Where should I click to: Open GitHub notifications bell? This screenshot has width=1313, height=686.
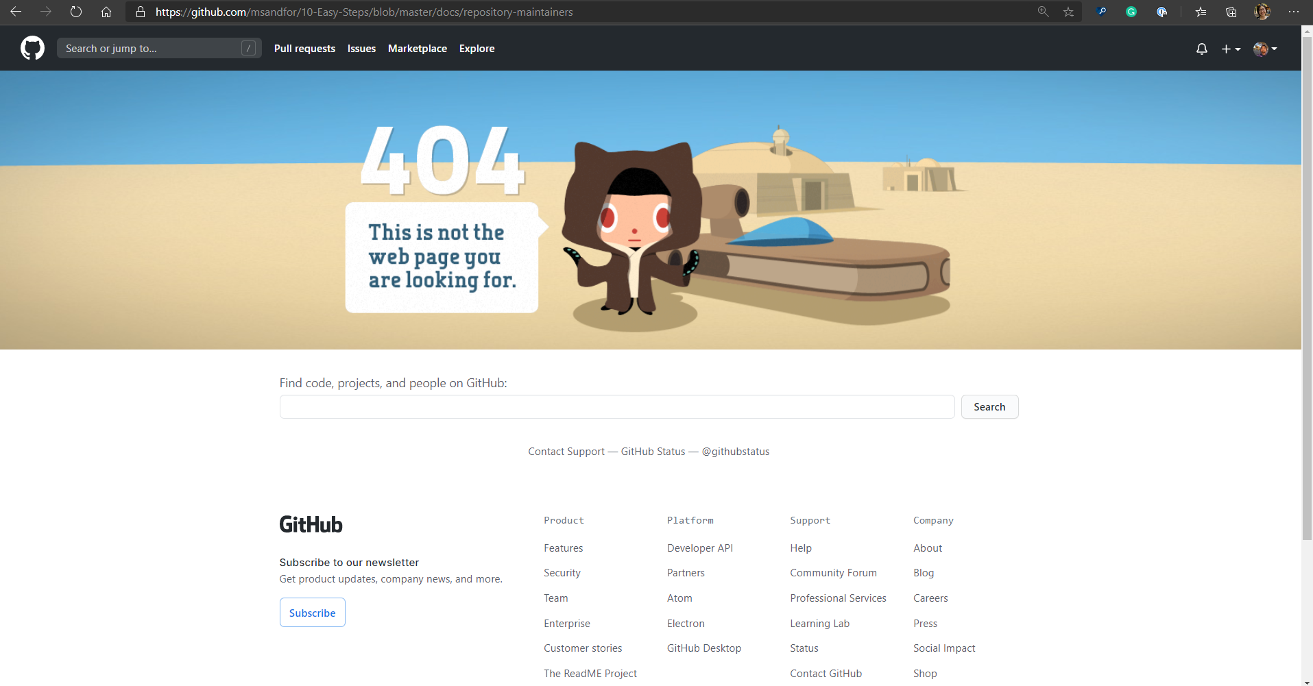point(1202,49)
